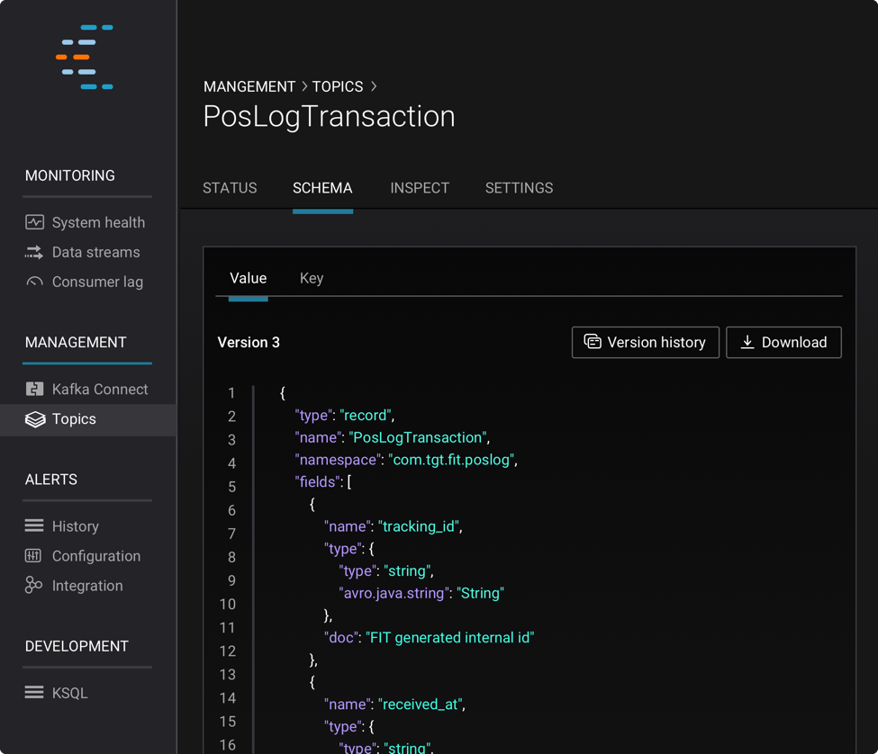Click the Integration nodes icon
This screenshot has width=878, height=754.
pyautogui.click(x=33, y=585)
